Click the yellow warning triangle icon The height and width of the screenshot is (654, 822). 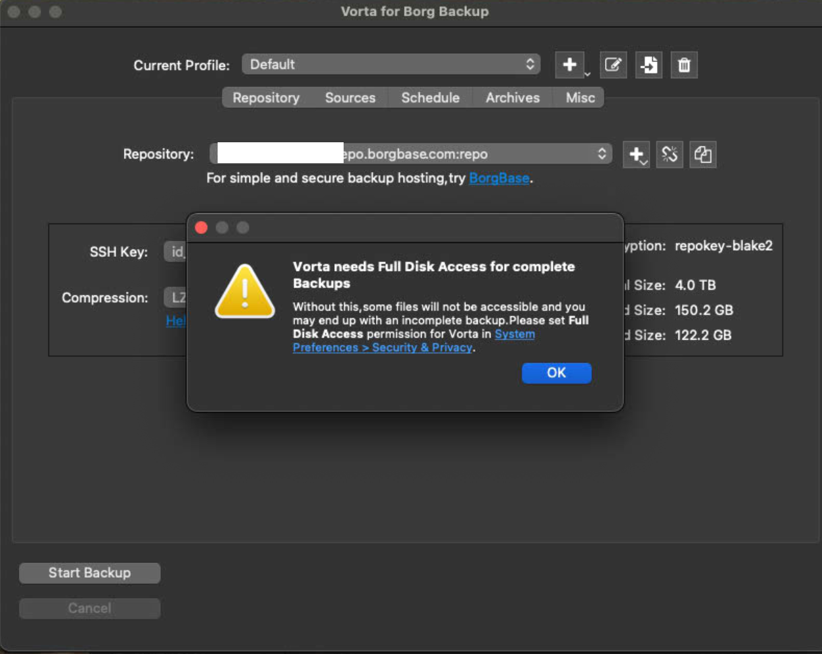point(245,291)
